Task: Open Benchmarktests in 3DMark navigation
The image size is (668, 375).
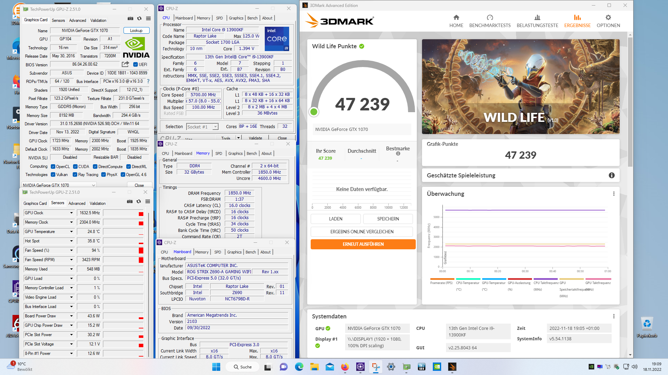Action: point(490,21)
